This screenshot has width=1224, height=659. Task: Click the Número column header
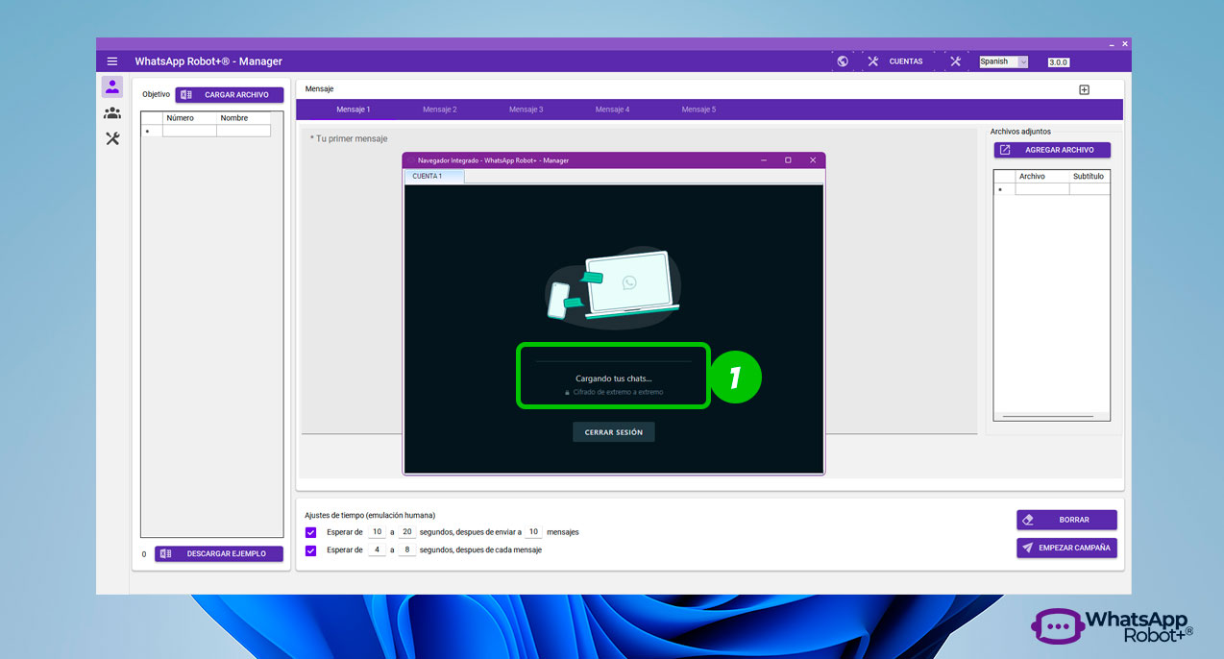(x=189, y=118)
